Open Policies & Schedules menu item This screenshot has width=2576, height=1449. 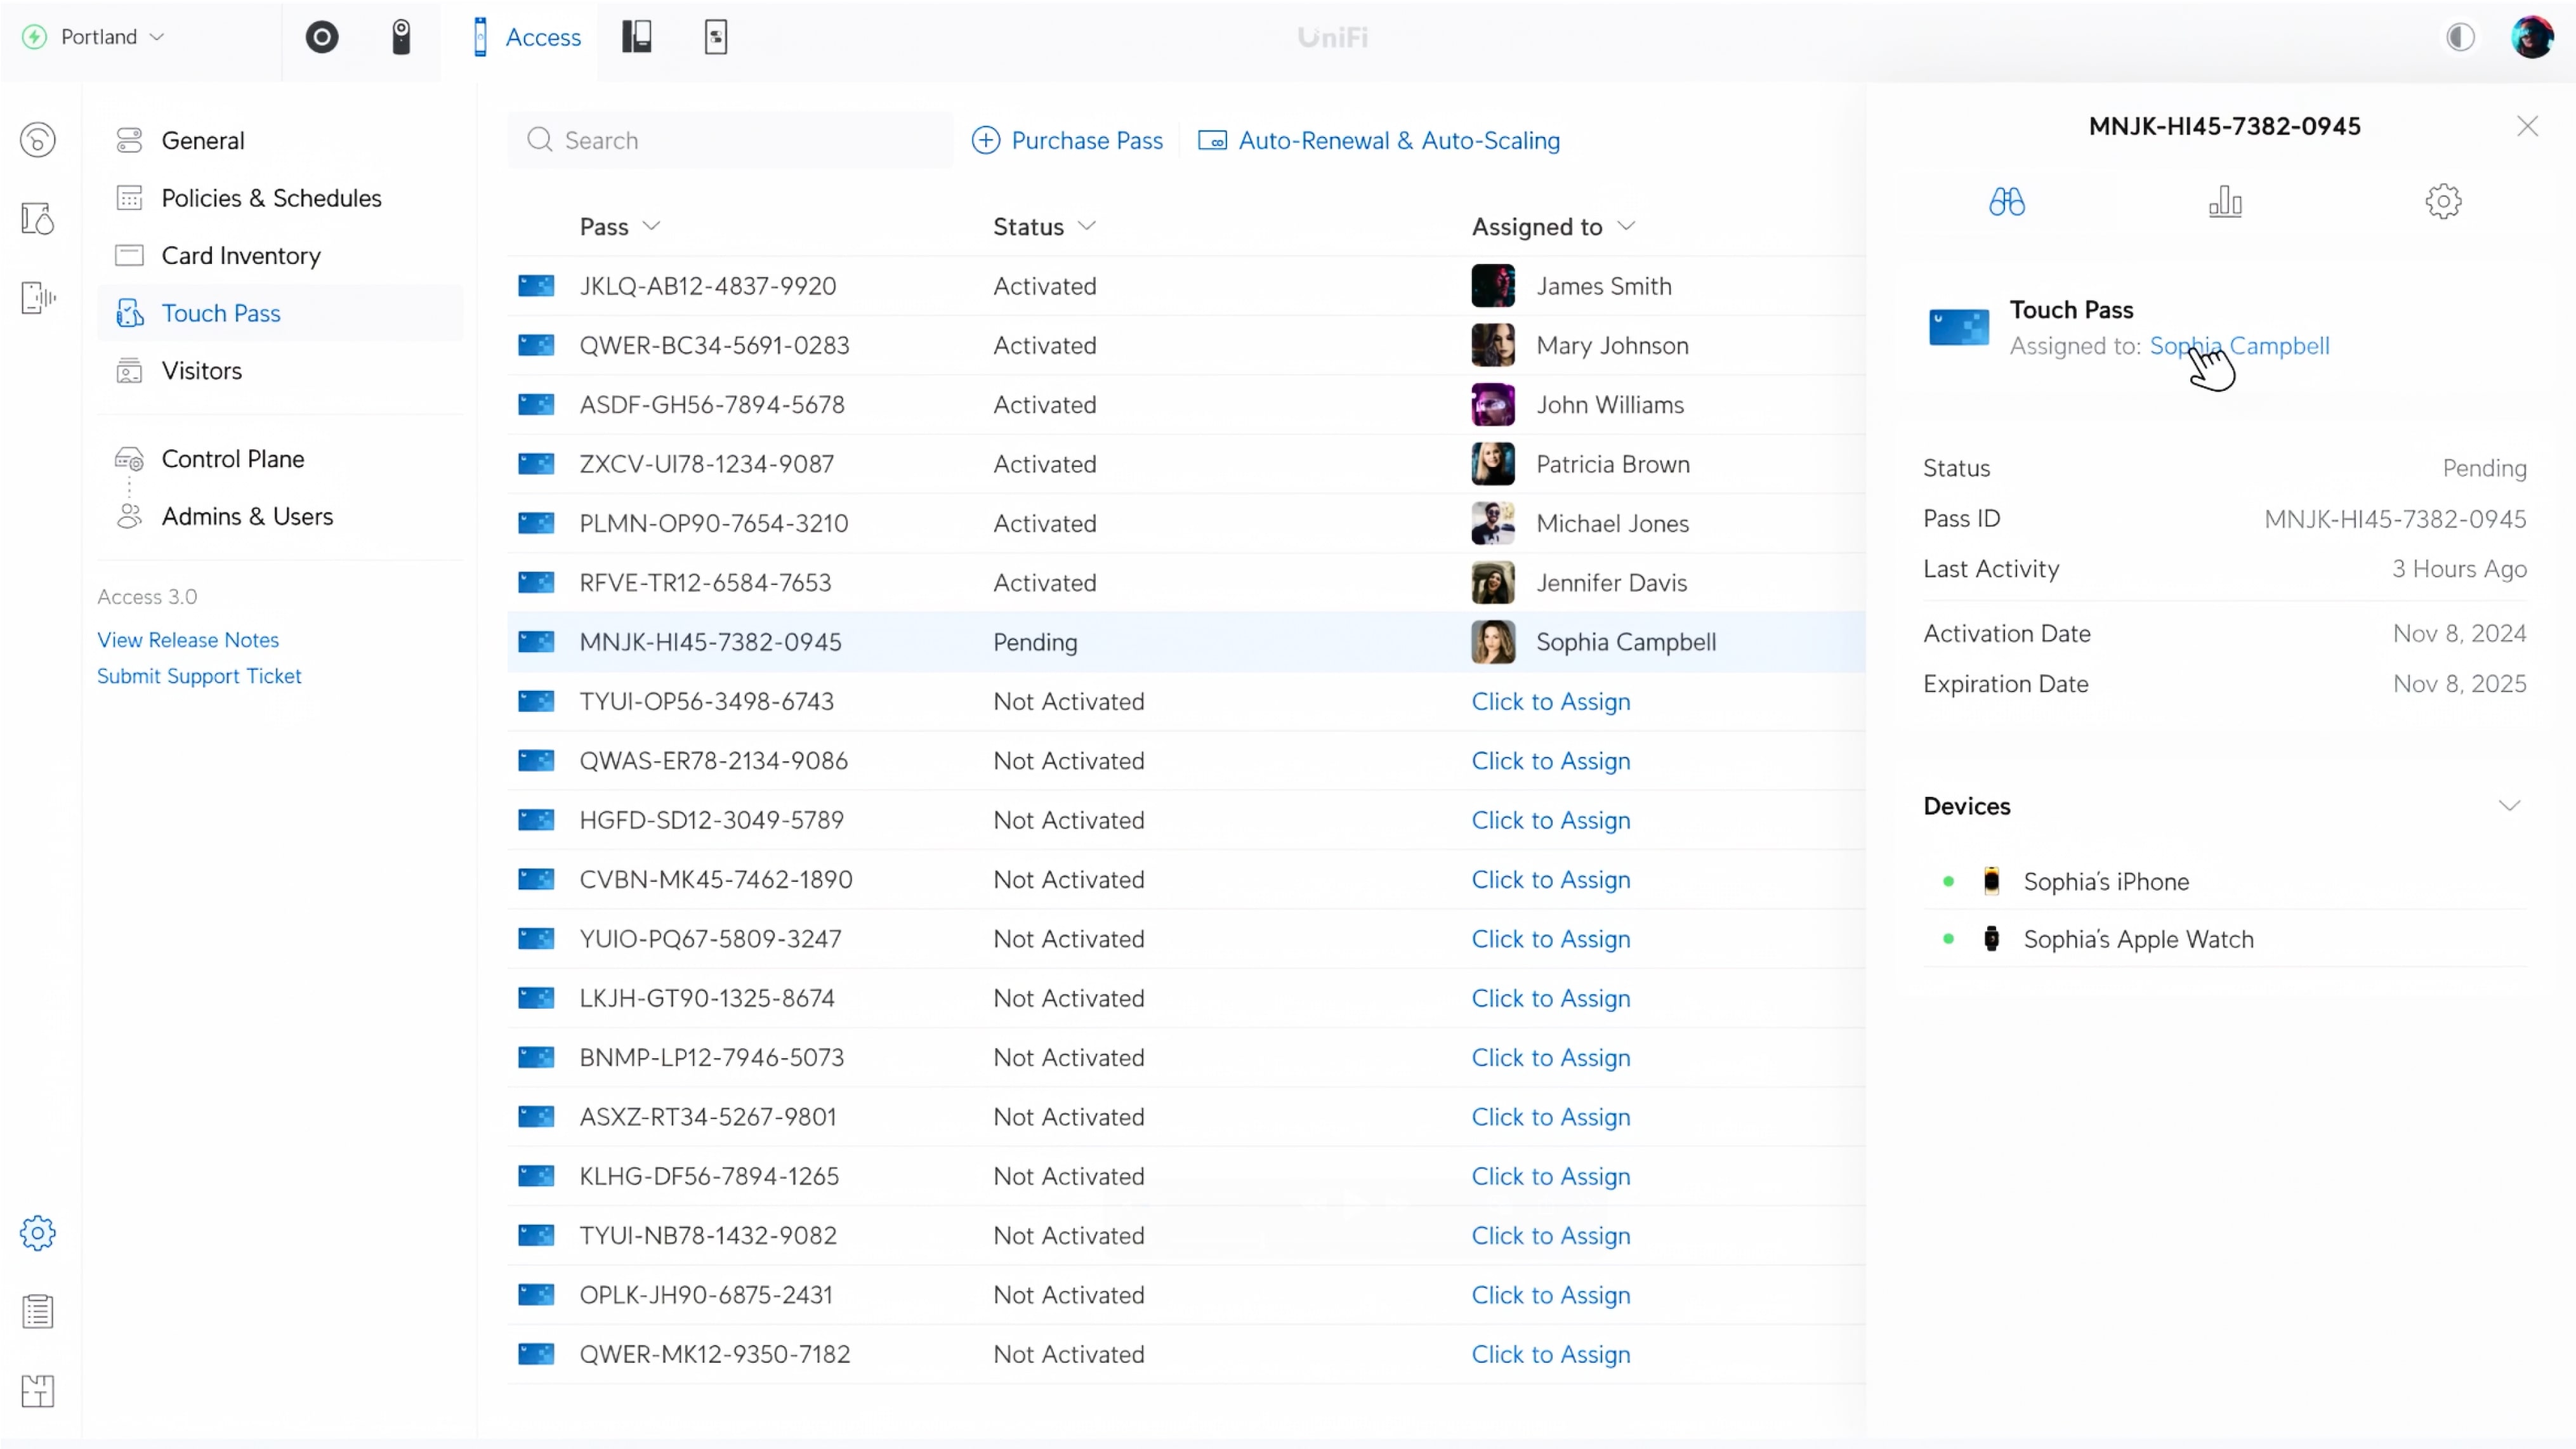(x=271, y=198)
